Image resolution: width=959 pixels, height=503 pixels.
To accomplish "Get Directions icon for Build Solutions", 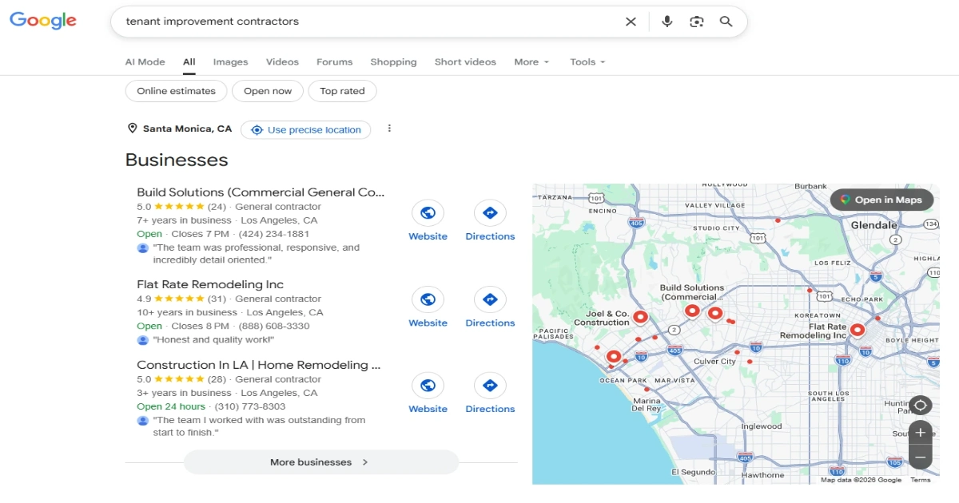I will [x=490, y=213].
